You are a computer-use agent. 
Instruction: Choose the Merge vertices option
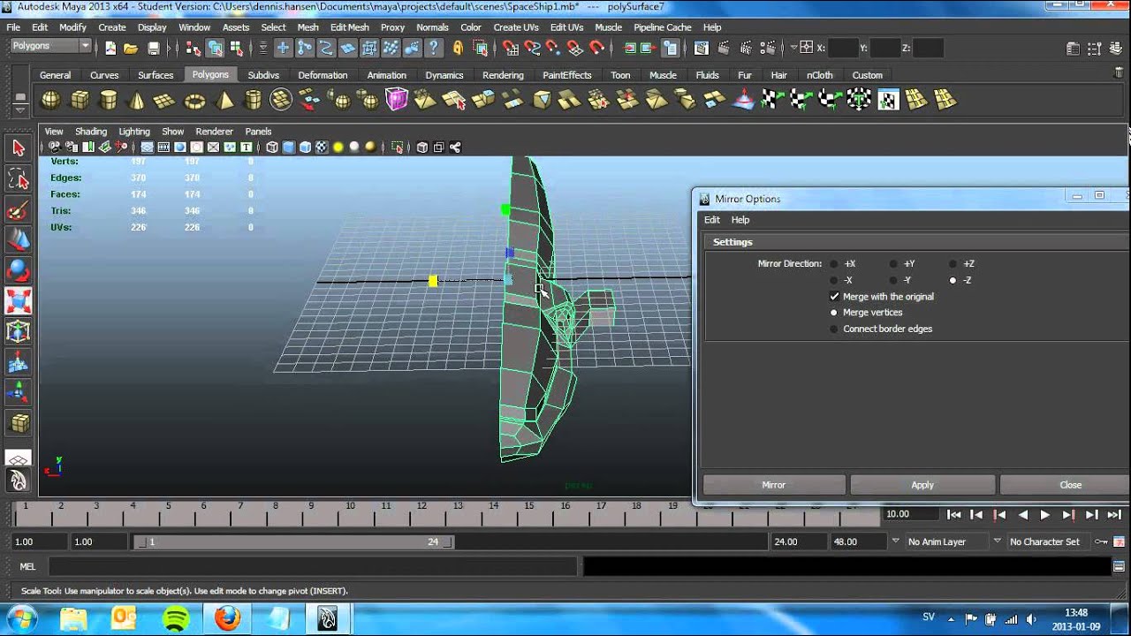[x=834, y=313]
